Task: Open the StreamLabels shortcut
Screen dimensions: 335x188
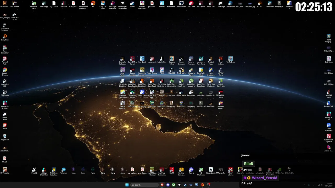Action: (x=211, y=171)
